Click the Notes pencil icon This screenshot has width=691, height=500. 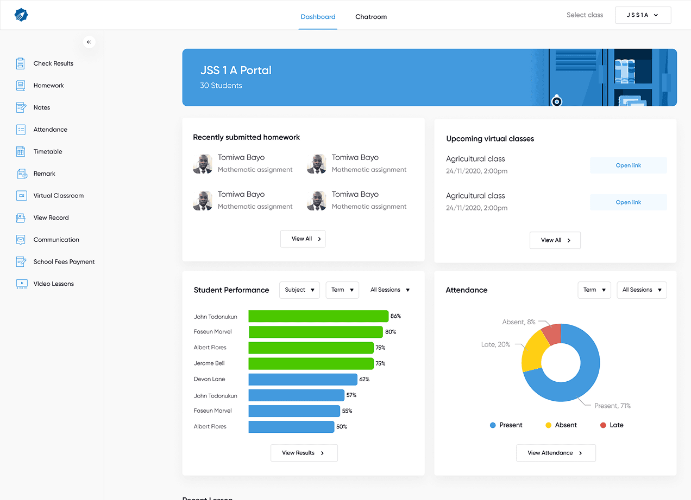pos(21,107)
